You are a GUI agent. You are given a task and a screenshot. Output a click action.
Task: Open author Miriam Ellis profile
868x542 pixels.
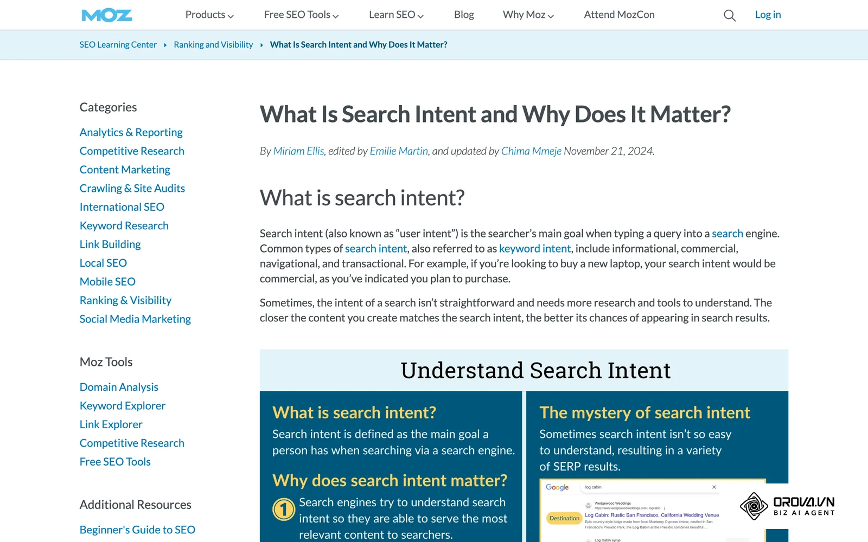[298, 151]
